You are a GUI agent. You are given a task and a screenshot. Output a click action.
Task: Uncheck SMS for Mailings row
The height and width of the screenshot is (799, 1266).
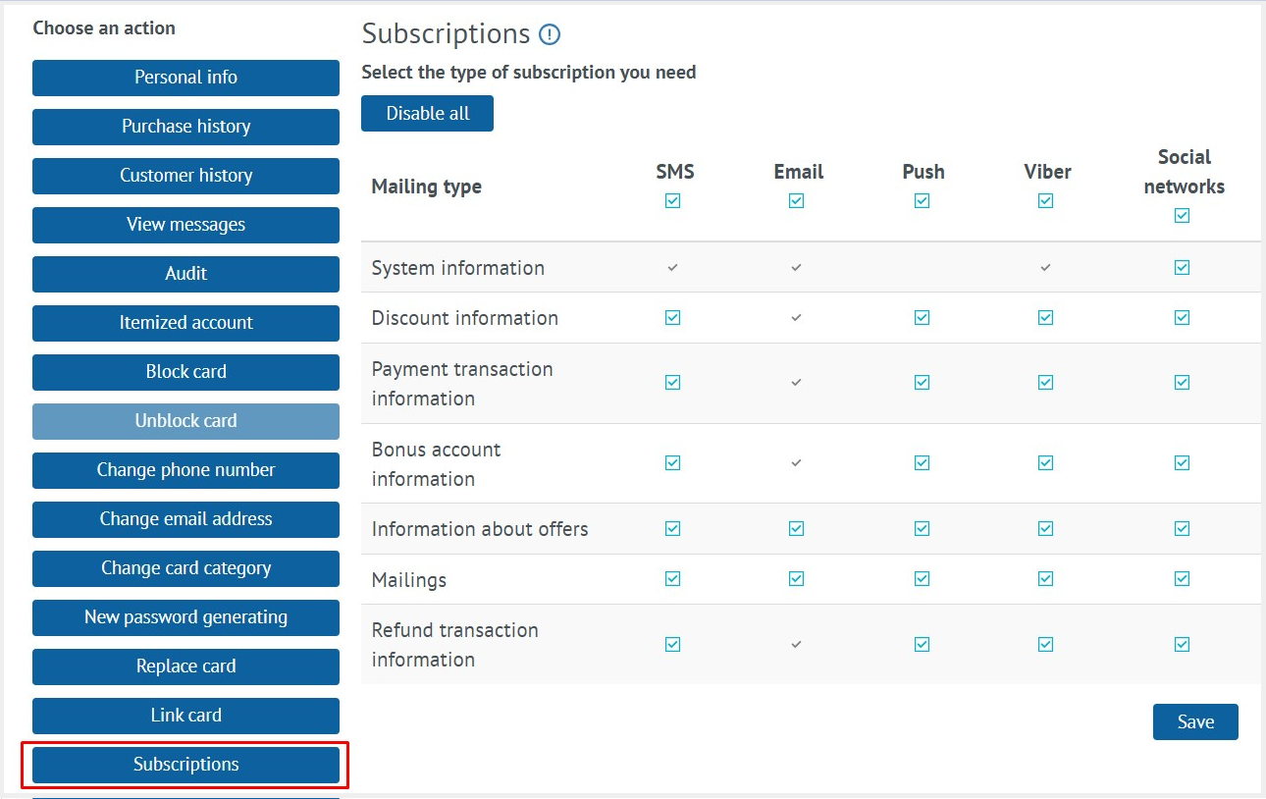click(x=672, y=578)
